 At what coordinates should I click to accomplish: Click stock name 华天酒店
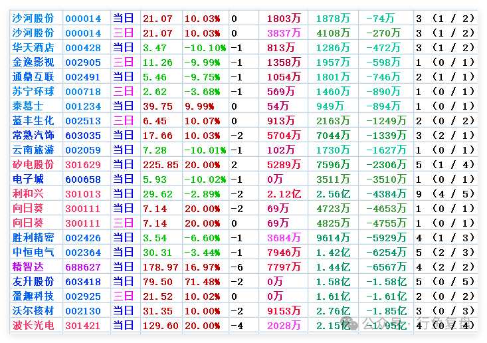(33, 48)
